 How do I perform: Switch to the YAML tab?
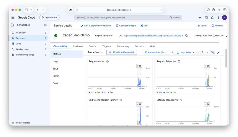(153, 46)
